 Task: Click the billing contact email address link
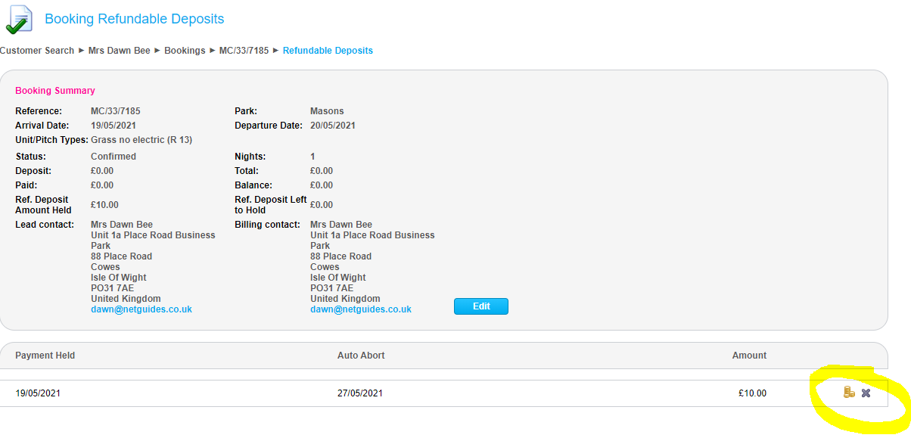tap(361, 309)
